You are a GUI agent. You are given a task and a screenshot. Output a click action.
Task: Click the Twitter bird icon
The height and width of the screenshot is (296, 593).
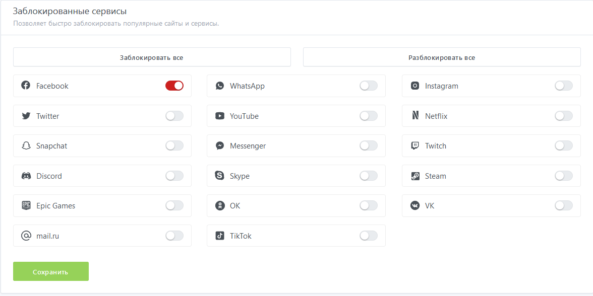pos(26,116)
